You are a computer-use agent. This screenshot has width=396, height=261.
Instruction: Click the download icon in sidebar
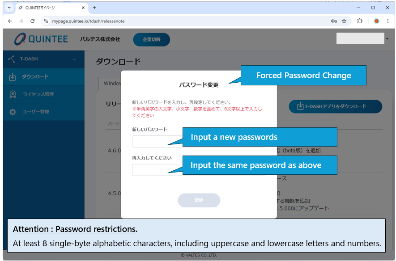coord(13,77)
